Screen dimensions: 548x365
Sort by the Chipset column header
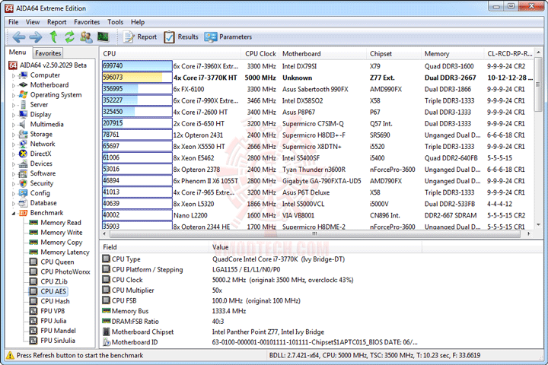point(393,54)
